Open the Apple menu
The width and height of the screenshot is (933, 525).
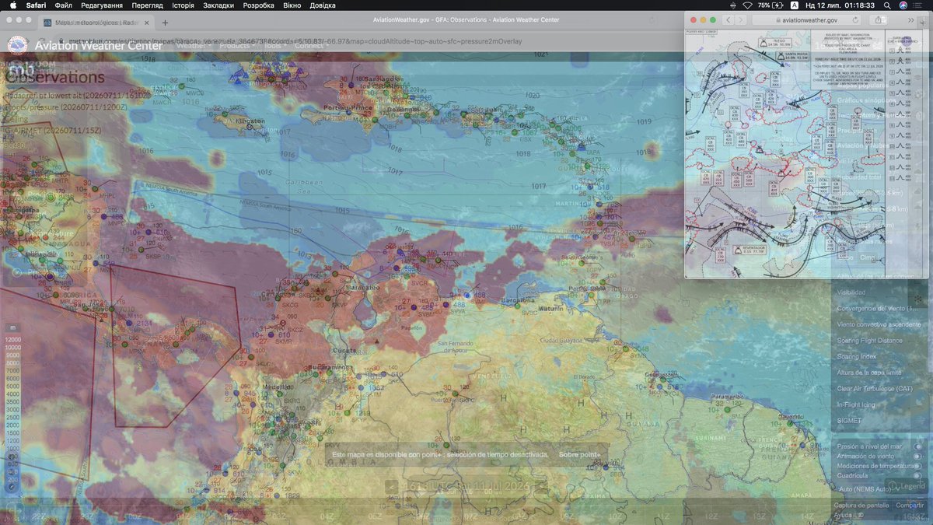click(x=12, y=5)
